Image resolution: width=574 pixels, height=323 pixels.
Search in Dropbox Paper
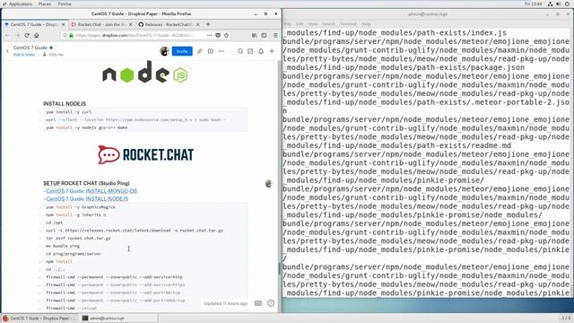pyautogui.click(x=240, y=51)
